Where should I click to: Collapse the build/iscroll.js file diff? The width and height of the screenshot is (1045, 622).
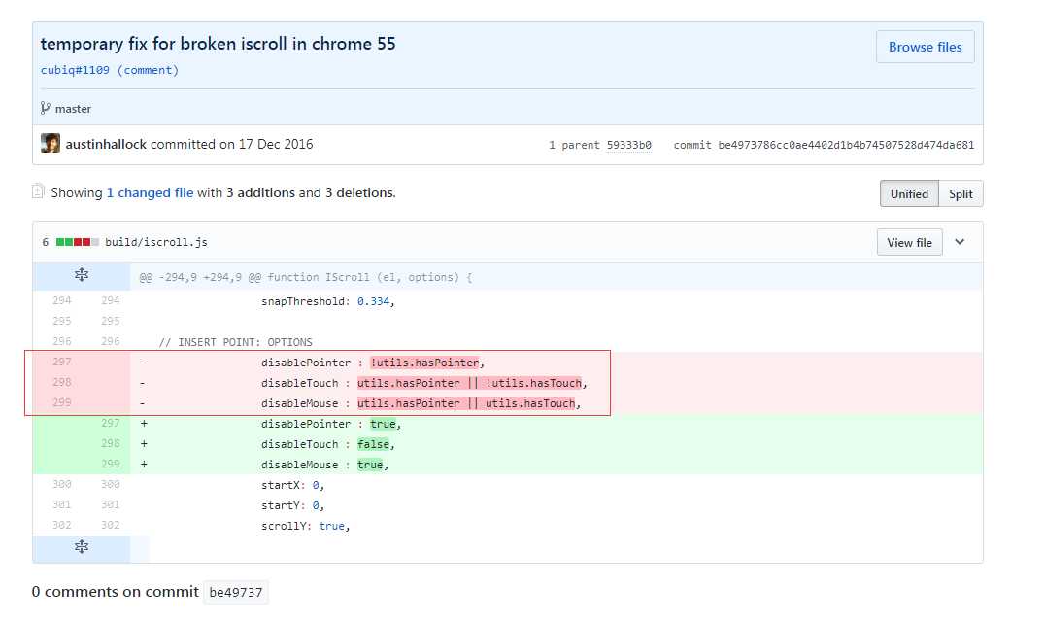pos(960,242)
